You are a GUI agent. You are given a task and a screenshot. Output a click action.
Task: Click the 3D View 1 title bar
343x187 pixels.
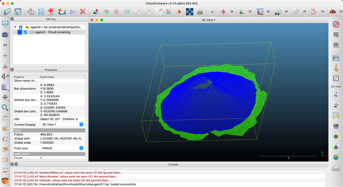pos(208,20)
